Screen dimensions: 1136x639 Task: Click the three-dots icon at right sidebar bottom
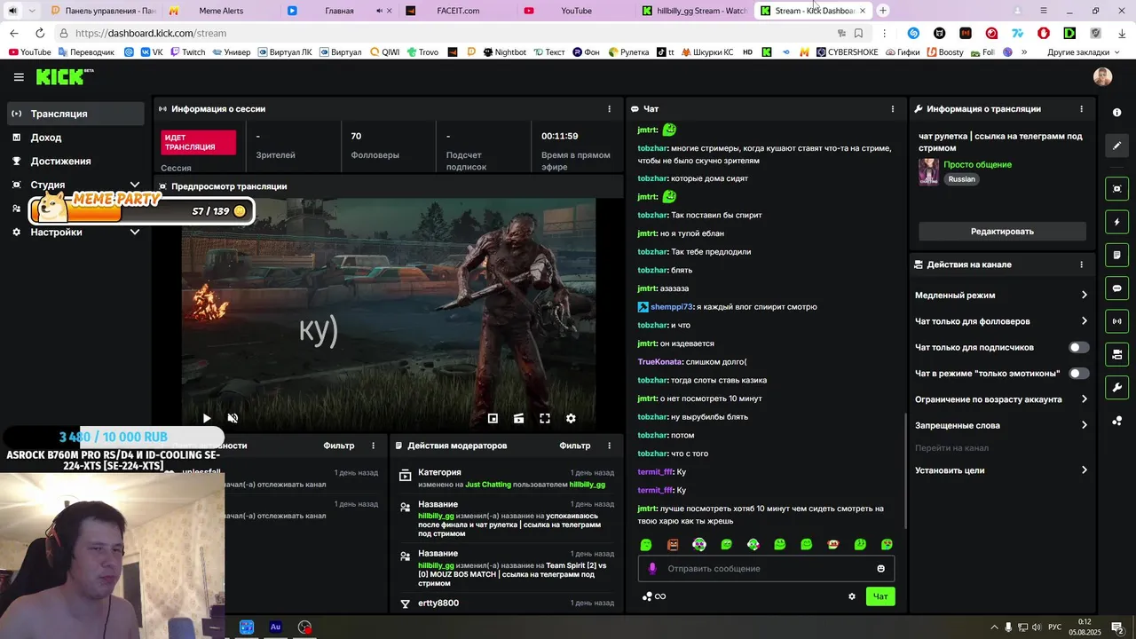tap(1116, 421)
